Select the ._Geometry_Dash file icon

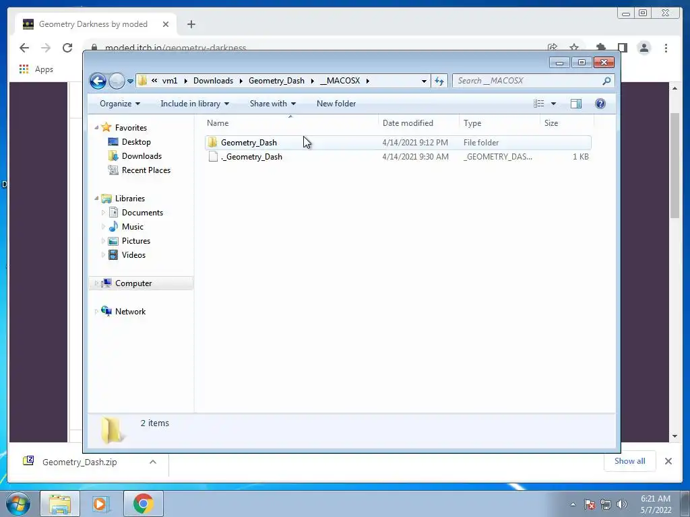213,156
